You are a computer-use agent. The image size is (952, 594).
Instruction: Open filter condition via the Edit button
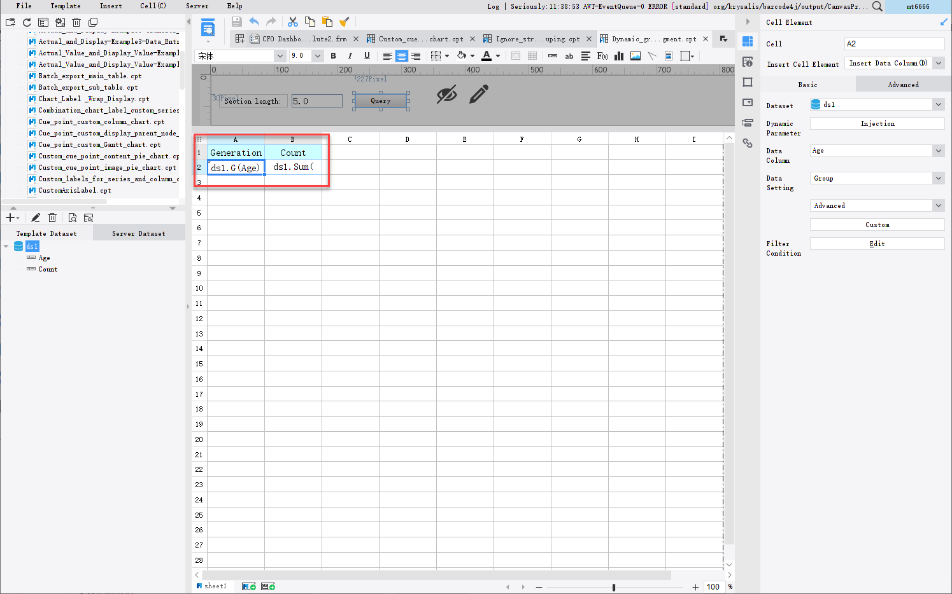click(877, 243)
